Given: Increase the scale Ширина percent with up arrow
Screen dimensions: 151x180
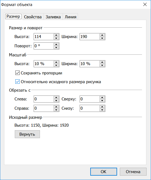Looking at the screenshot, I should click(x=102, y=62).
